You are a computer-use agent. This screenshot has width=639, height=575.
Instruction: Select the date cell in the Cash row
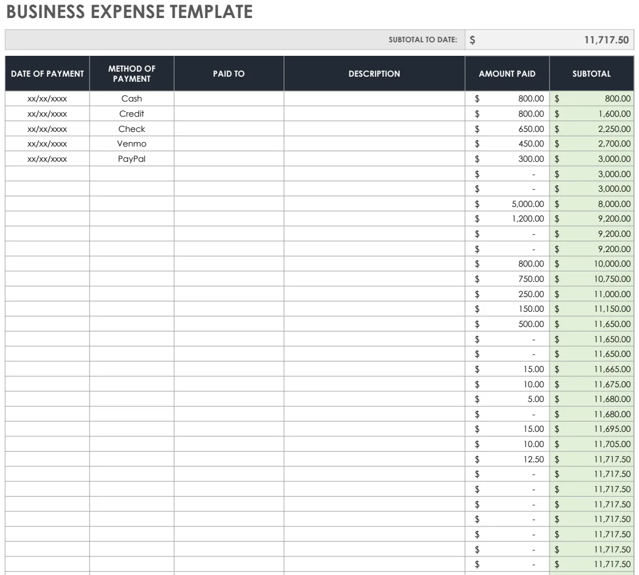coord(47,99)
